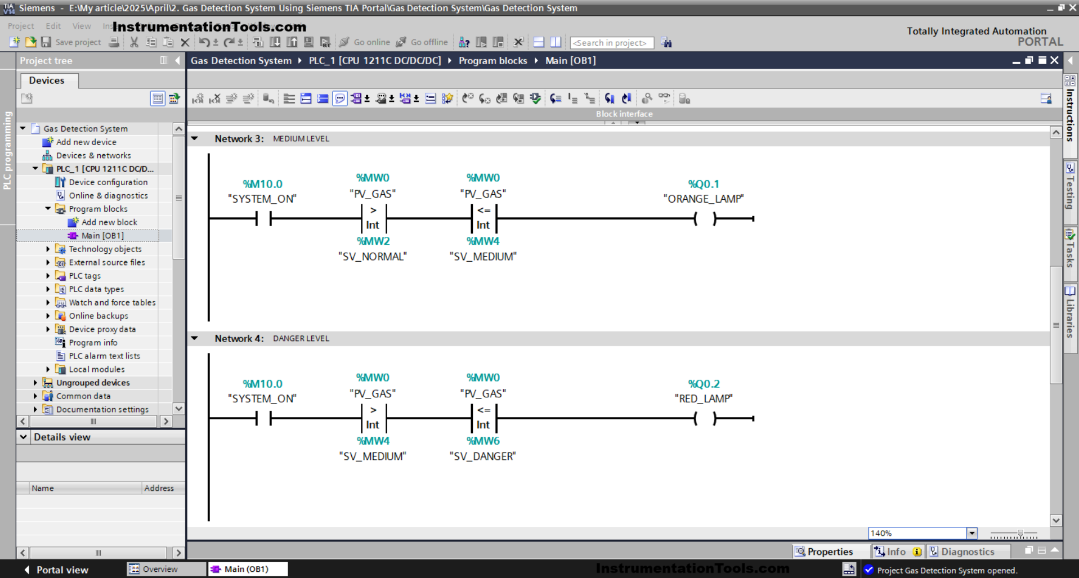Collapse Network 3 MEDIUM LEVEL section
The width and height of the screenshot is (1079, 578).
(x=195, y=138)
